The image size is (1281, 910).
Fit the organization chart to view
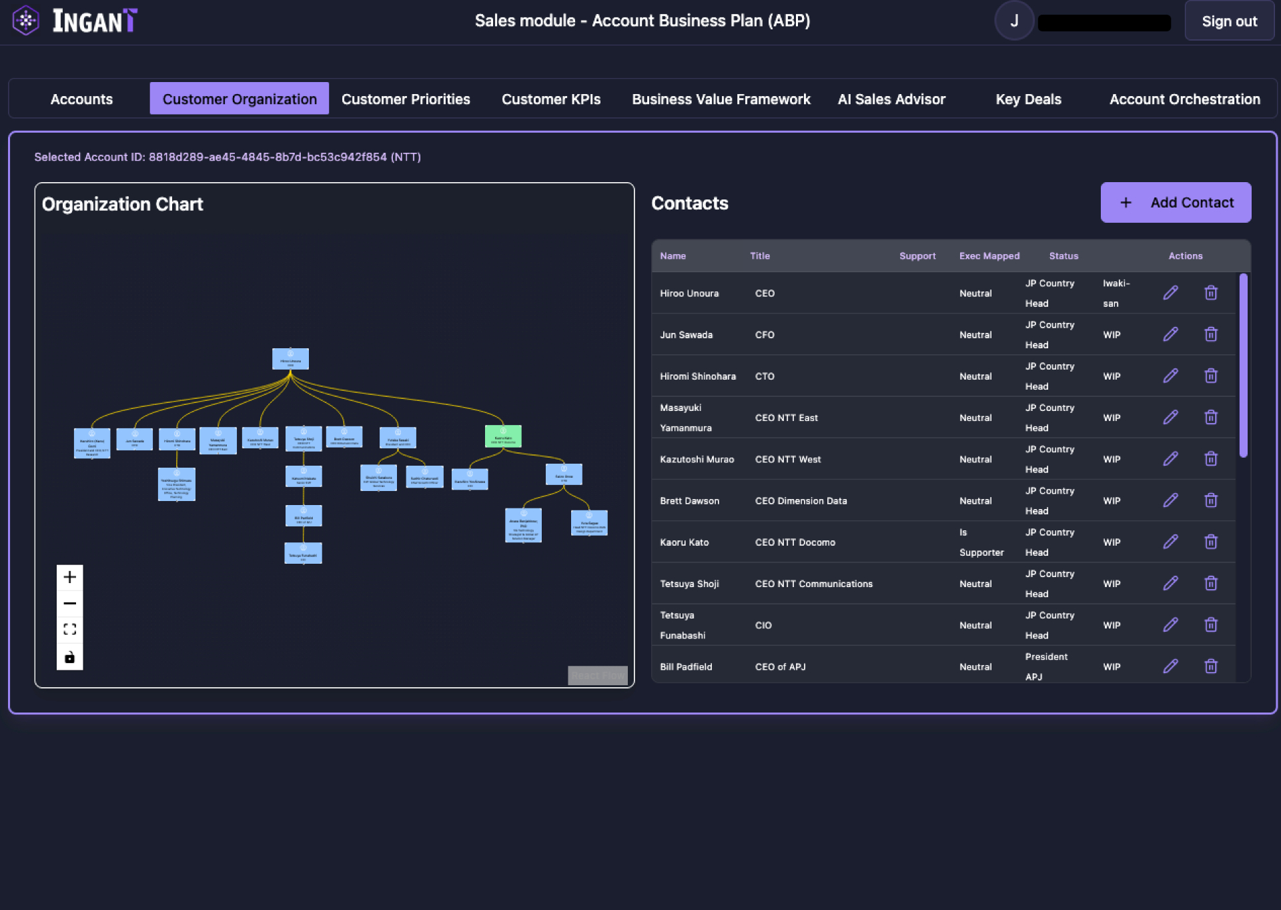[69, 630]
